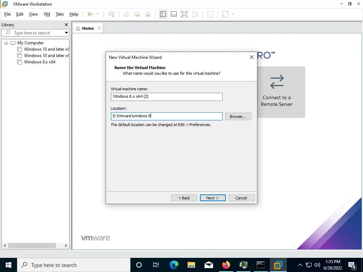Select the first Windows 10 and later VM
This screenshot has width=363, height=272.
click(x=43, y=49)
